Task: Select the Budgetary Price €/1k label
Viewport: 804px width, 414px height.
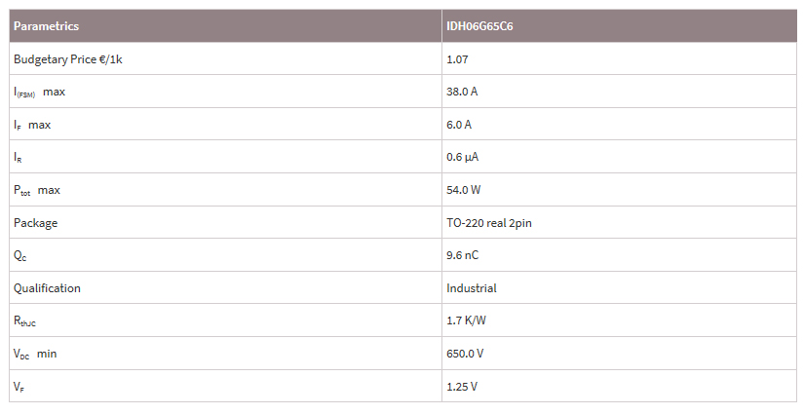Action: (x=67, y=59)
